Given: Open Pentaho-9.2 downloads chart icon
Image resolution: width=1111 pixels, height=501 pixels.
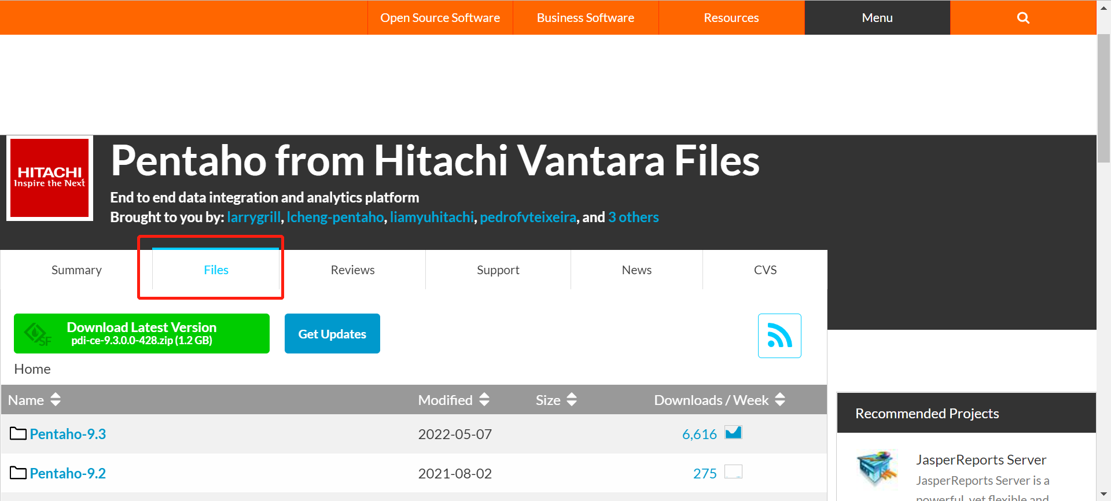Looking at the screenshot, I should click(733, 472).
